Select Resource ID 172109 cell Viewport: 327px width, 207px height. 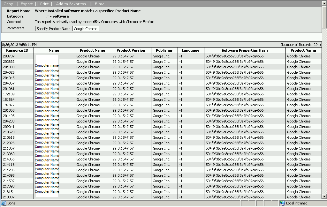coord(18,94)
